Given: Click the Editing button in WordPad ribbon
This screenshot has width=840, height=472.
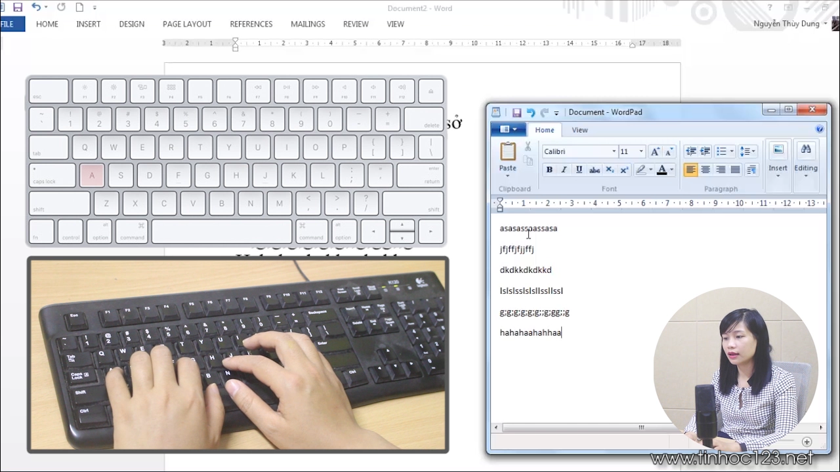Looking at the screenshot, I should [806, 159].
